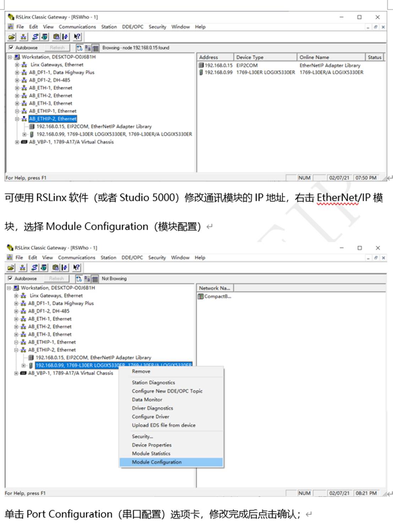Open DDE/OPC menu in the Browsing window
This screenshot has height=532, width=393.
pos(133,27)
